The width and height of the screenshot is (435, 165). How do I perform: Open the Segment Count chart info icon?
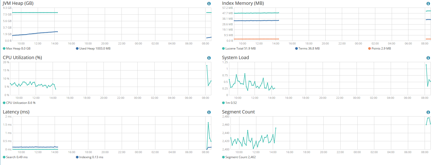coord(428,112)
